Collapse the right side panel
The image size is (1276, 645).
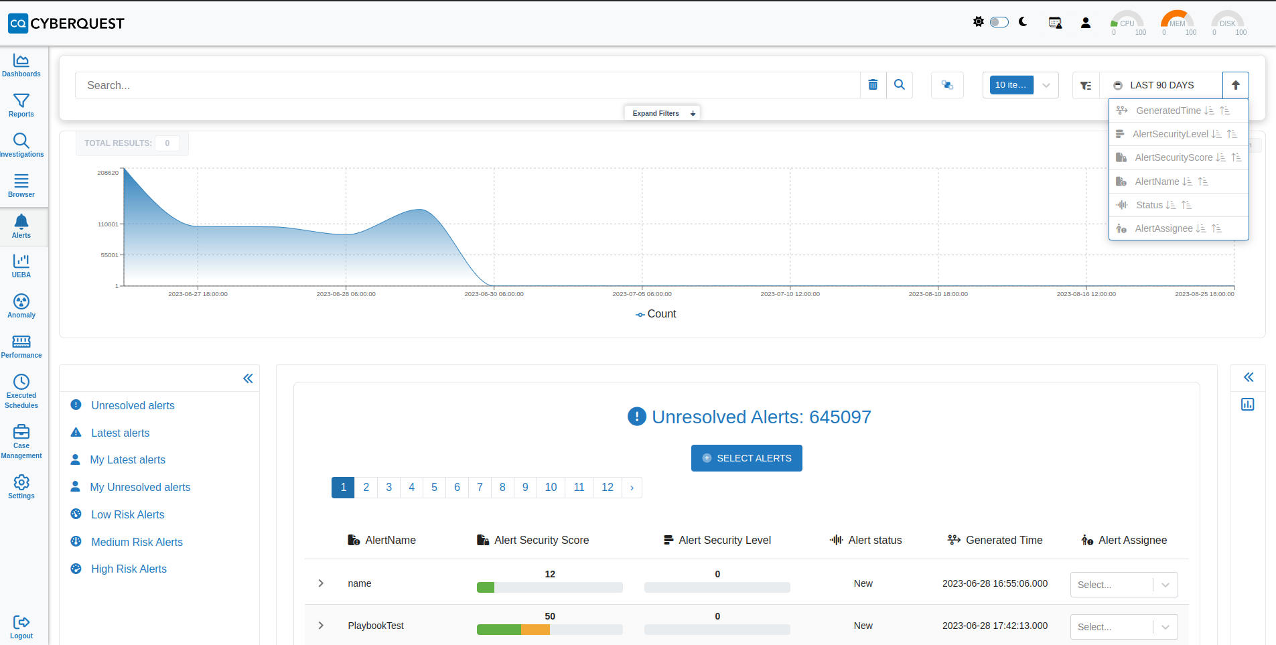click(x=1249, y=377)
